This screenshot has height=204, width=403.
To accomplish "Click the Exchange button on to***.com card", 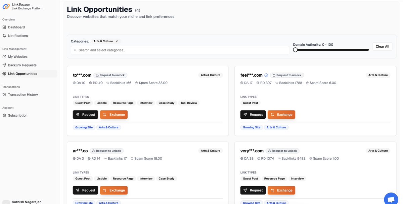I will [x=114, y=115].
